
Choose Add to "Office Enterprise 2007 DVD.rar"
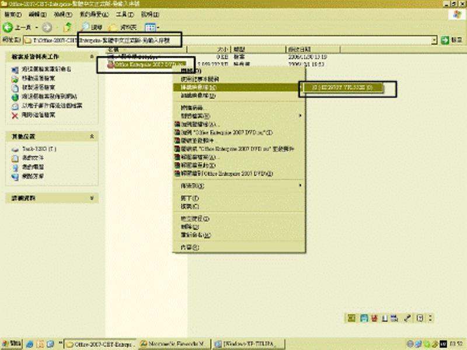[x=239, y=132]
